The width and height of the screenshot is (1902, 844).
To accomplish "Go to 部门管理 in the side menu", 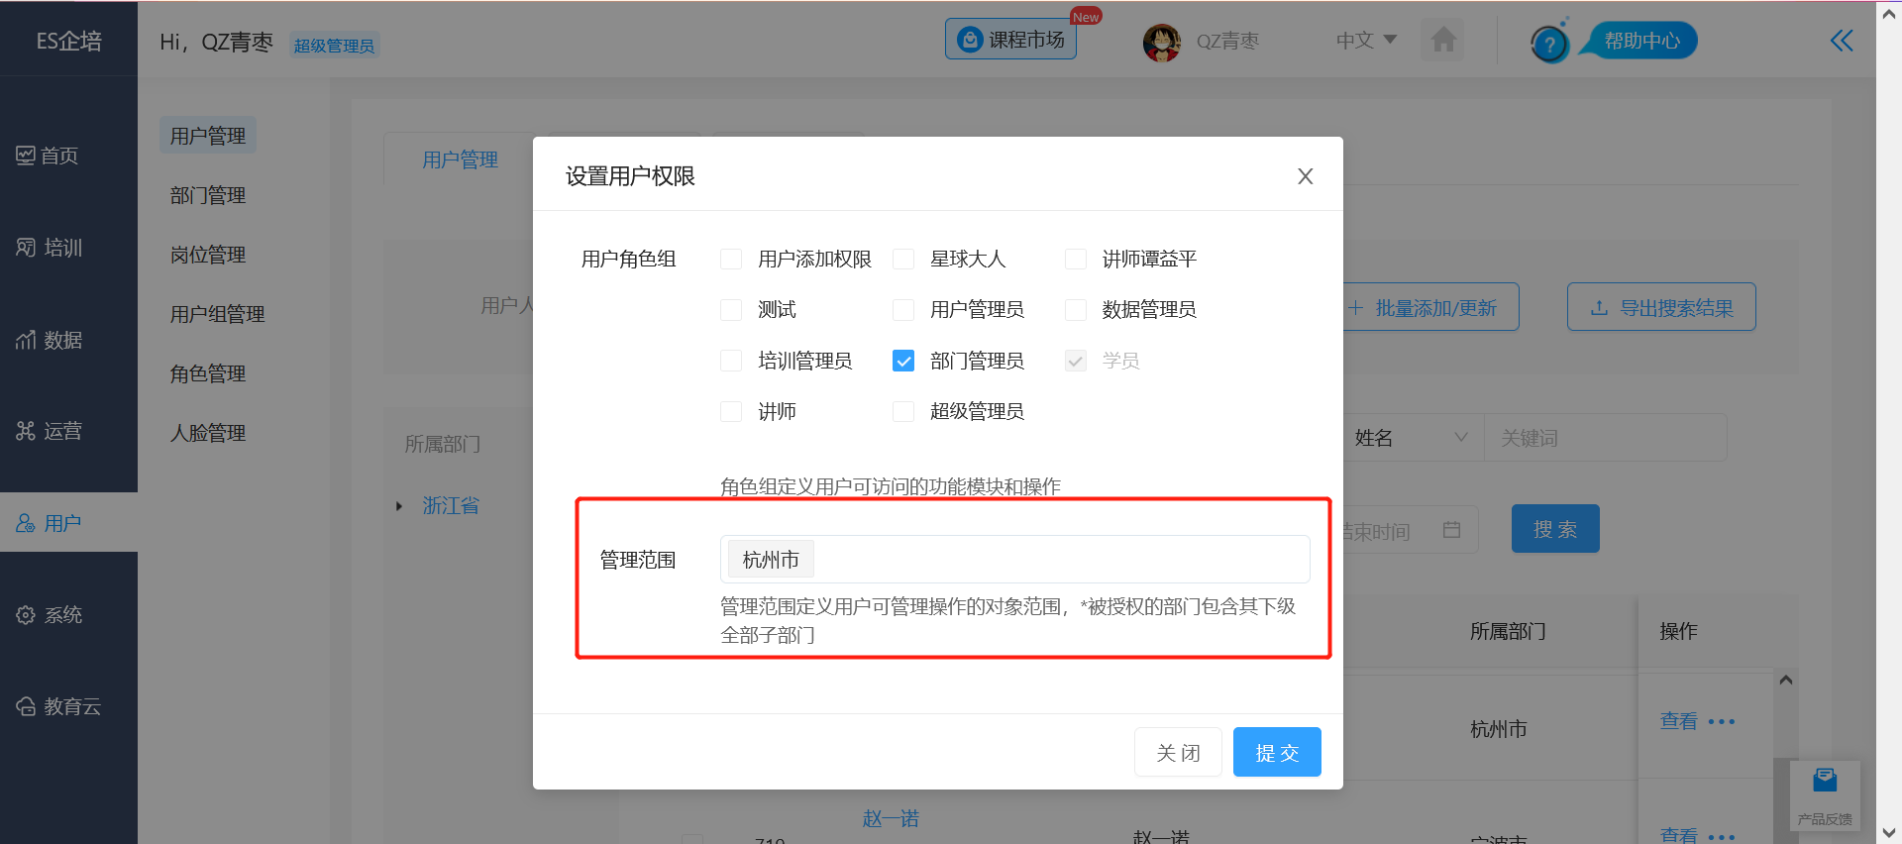I will point(208,195).
